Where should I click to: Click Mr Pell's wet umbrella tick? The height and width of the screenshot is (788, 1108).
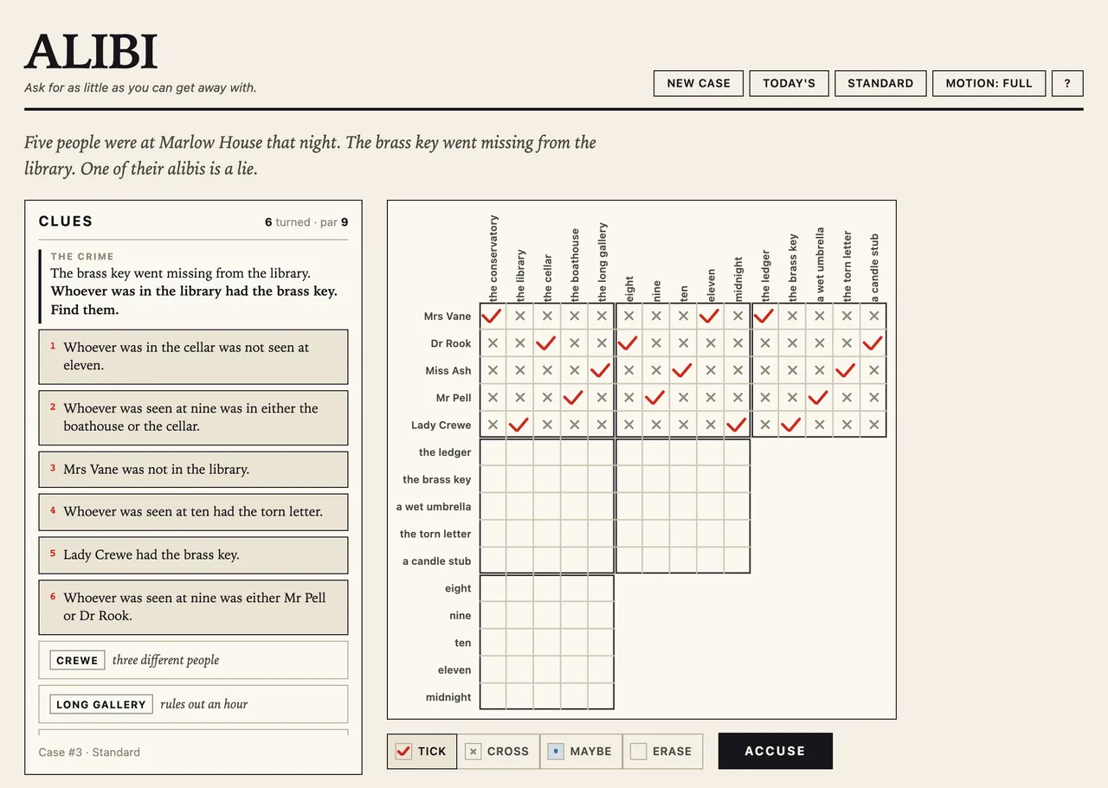tap(819, 398)
